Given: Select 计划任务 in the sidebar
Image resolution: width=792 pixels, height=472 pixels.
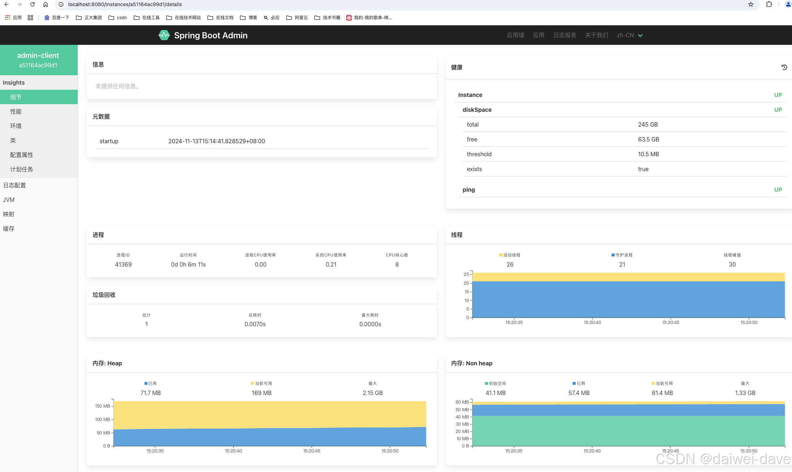Looking at the screenshot, I should (x=39, y=169).
